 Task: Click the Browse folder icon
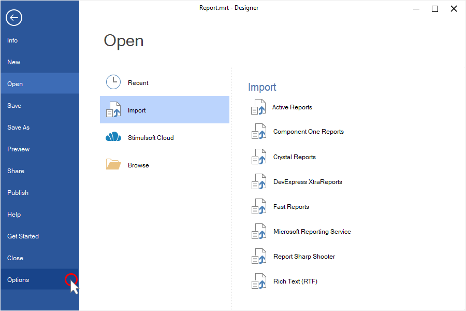[x=113, y=164]
